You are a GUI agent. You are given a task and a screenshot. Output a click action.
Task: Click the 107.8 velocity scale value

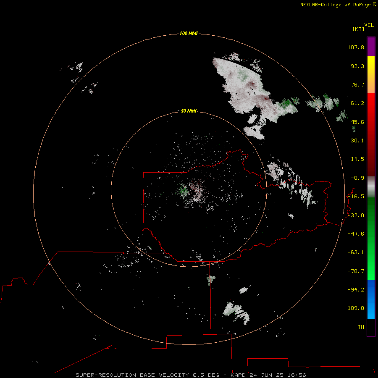click(x=356, y=47)
